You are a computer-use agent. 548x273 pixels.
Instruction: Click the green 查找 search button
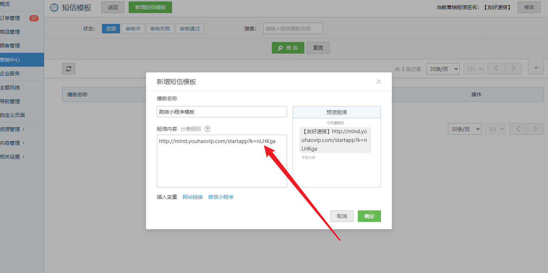288,48
